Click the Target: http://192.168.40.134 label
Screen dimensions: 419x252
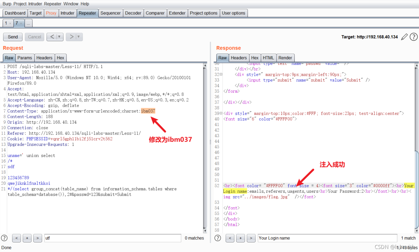[x=370, y=37]
